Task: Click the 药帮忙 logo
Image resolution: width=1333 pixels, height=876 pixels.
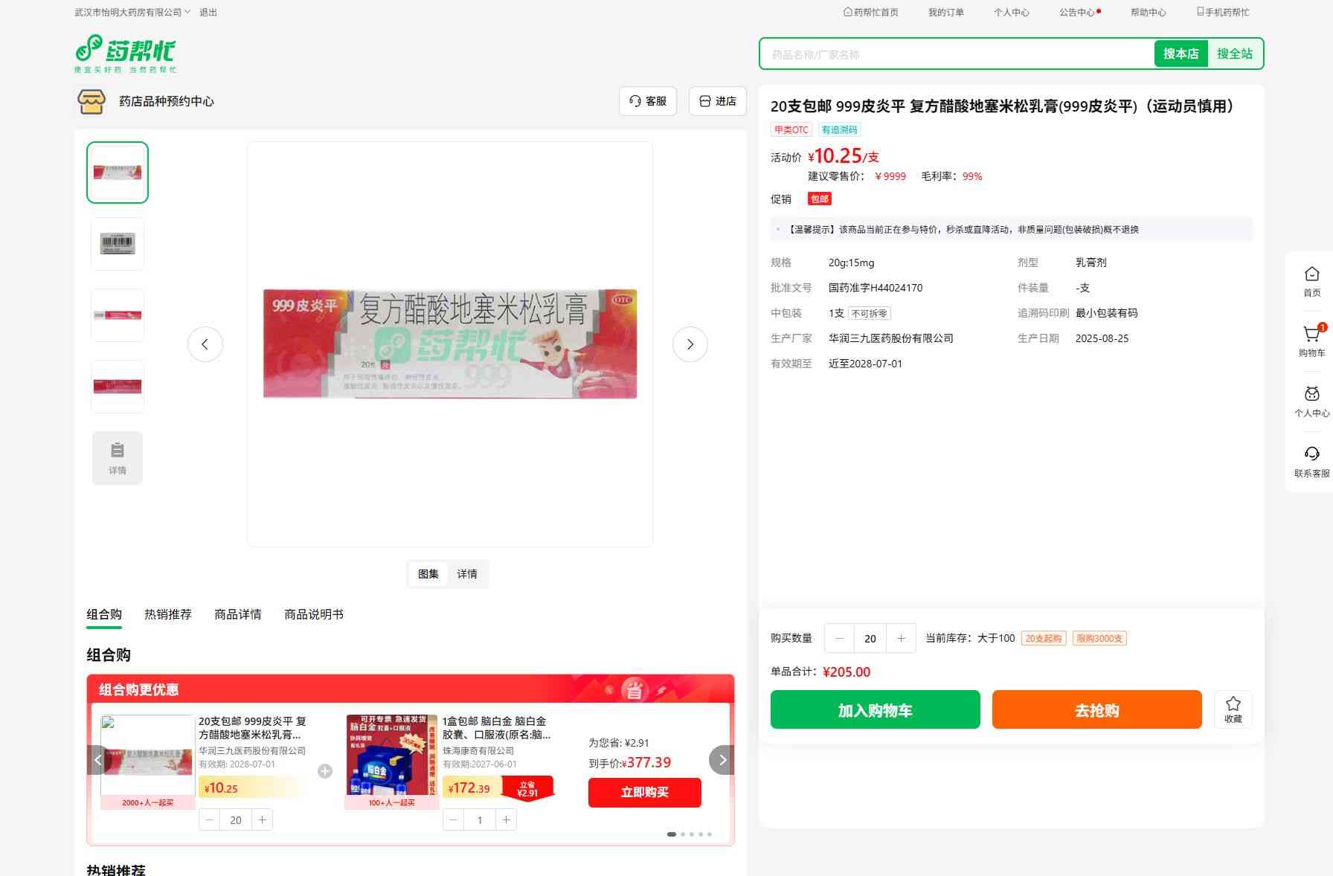Action: pyautogui.click(x=126, y=53)
